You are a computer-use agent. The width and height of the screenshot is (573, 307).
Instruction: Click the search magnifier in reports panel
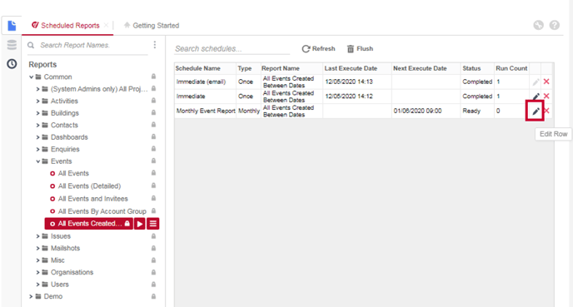[31, 45]
